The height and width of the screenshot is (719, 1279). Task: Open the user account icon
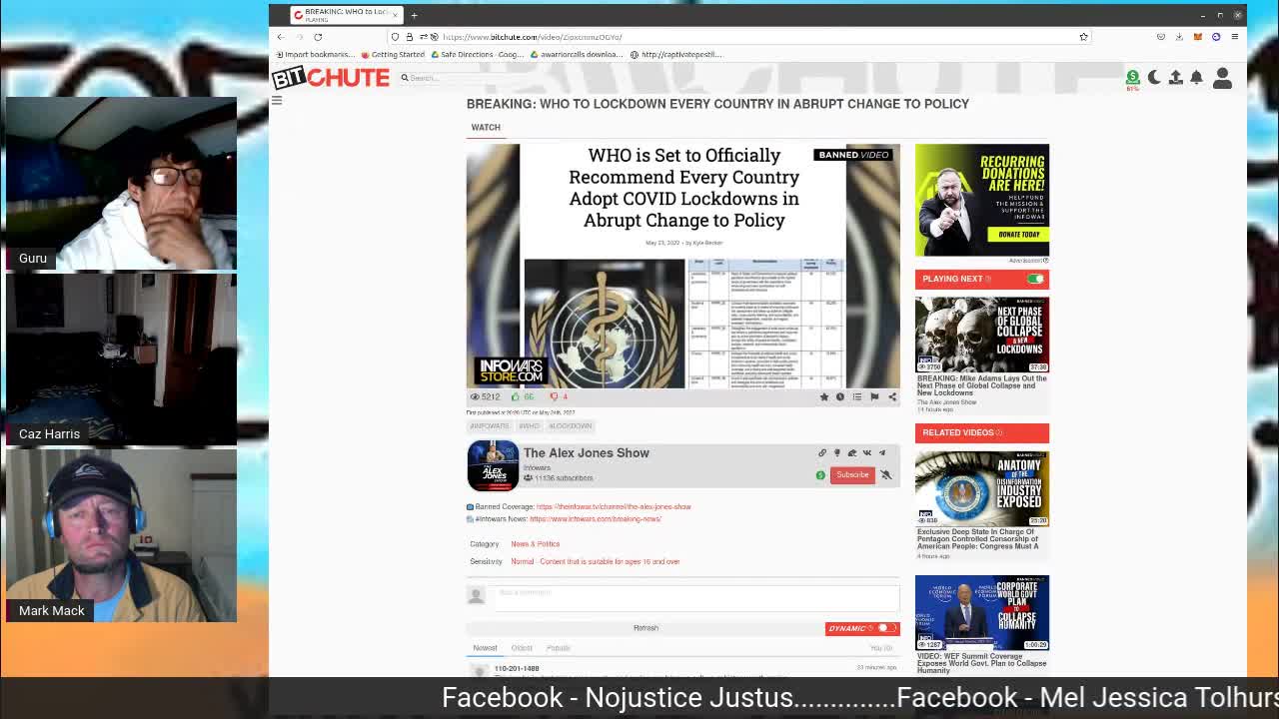pyautogui.click(x=1222, y=78)
